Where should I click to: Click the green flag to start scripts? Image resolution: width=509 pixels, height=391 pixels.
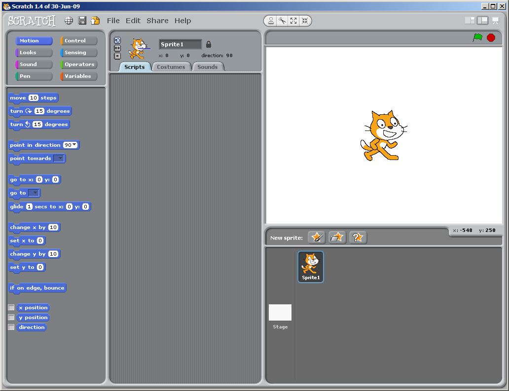coord(477,37)
